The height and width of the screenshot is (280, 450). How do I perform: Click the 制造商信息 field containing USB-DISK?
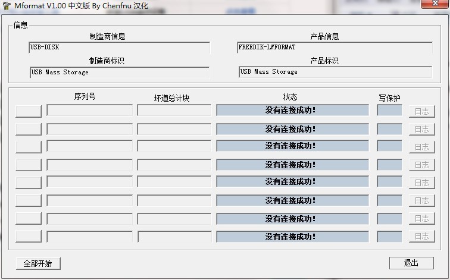(x=120, y=48)
